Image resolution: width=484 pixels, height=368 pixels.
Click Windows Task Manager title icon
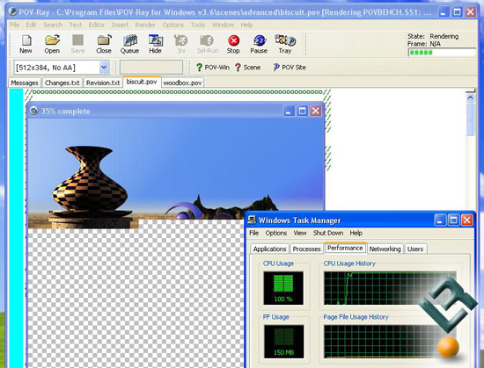[x=252, y=220]
